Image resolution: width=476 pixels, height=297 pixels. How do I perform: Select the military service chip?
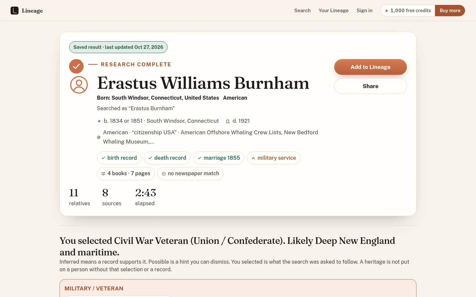(x=274, y=158)
